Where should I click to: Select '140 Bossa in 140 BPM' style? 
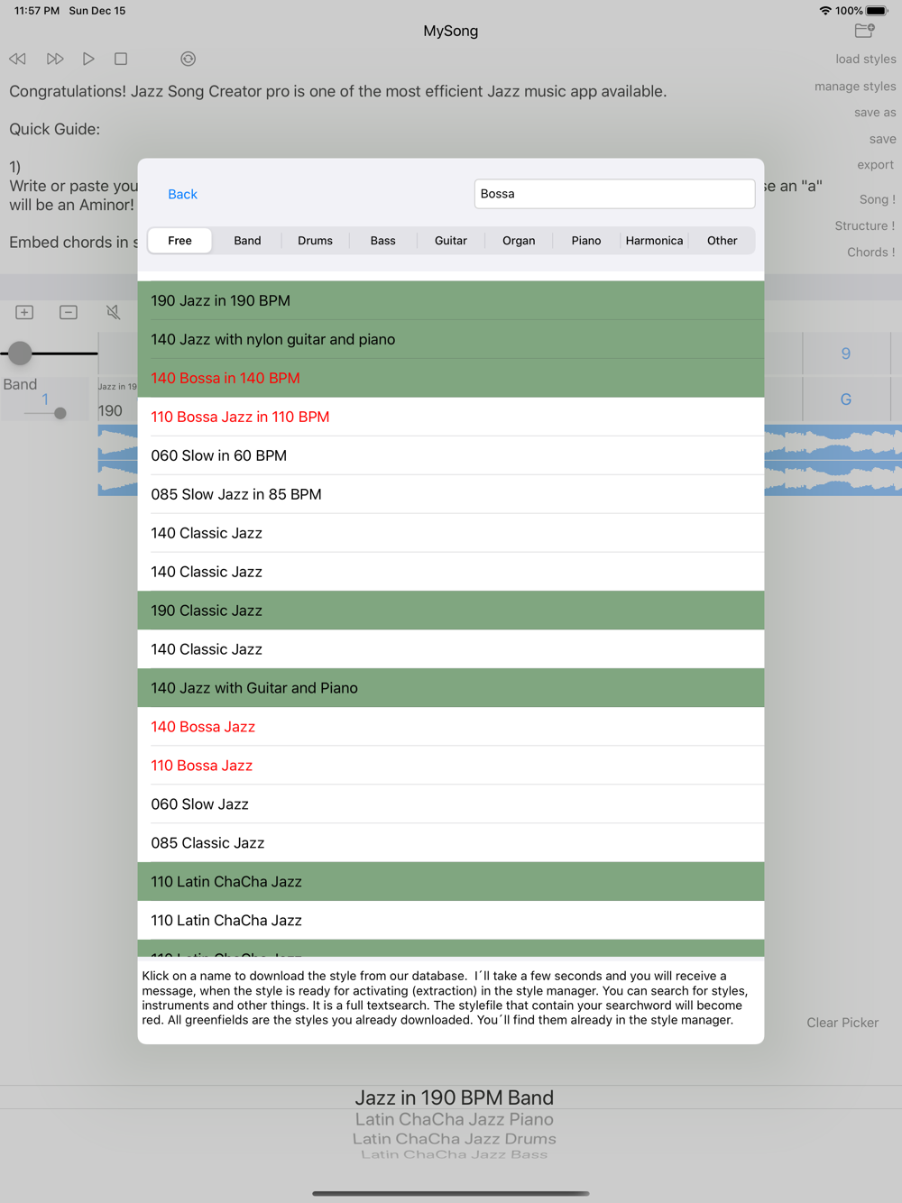[x=451, y=378]
